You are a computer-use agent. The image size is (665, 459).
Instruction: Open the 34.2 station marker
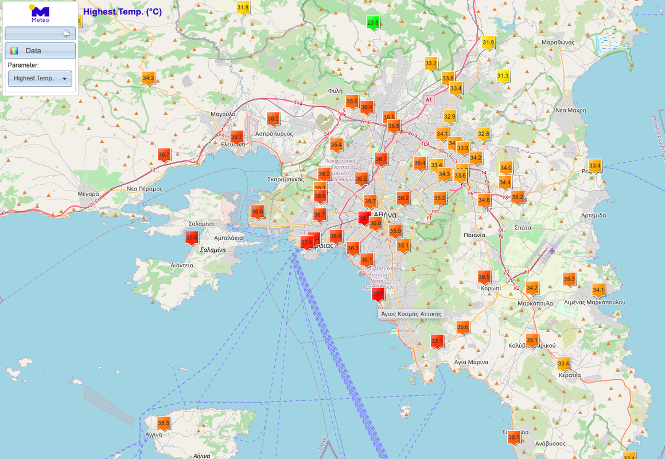pos(476,158)
